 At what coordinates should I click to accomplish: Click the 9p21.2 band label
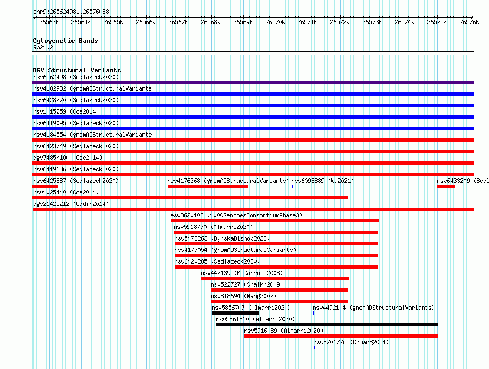43,47
